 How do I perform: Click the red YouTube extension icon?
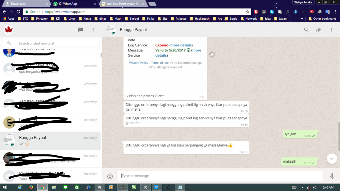(312, 12)
